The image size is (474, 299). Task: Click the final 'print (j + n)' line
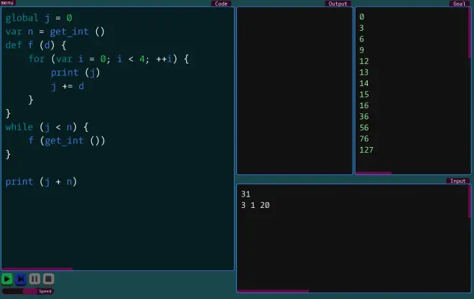(41, 181)
